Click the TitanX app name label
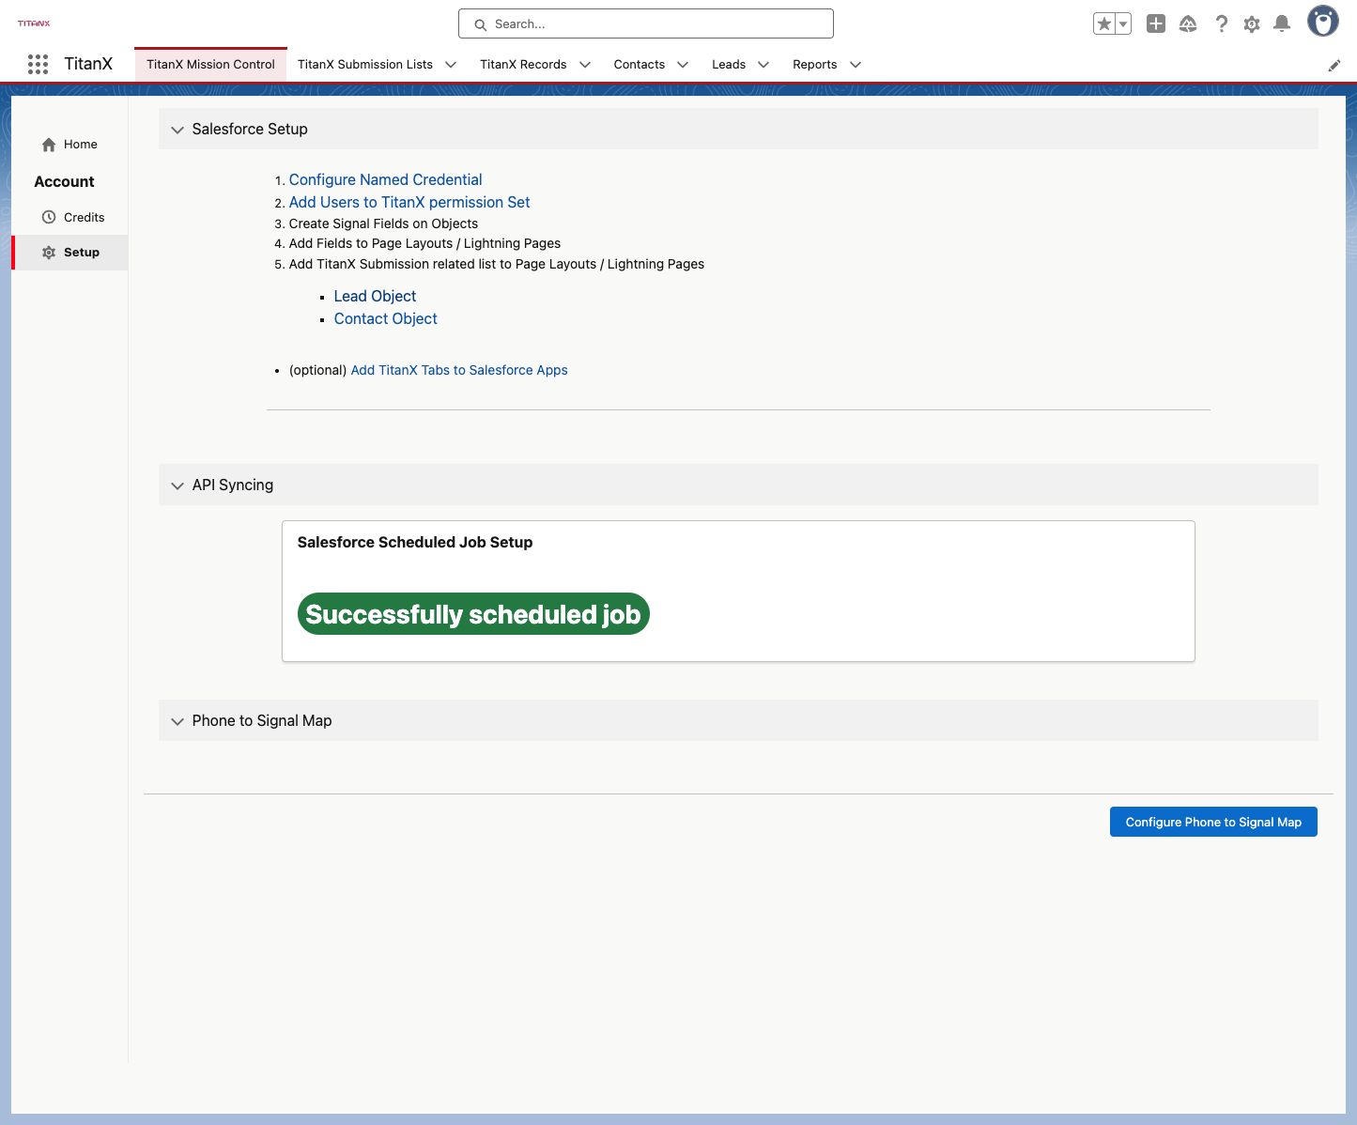The image size is (1357, 1125). coord(88,64)
